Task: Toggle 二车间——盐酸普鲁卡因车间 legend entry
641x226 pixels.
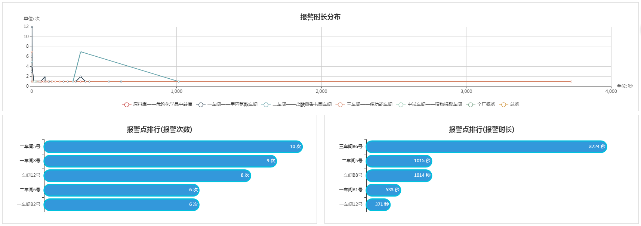Action: coord(266,105)
